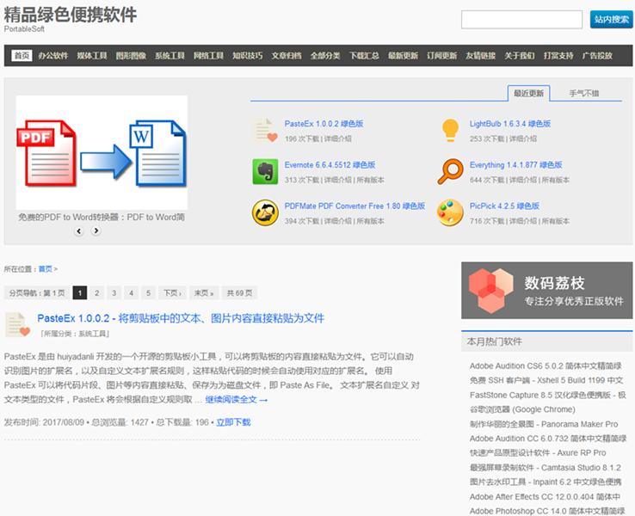Open the PasteEx 1.0.0.2 article title

[x=181, y=318]
